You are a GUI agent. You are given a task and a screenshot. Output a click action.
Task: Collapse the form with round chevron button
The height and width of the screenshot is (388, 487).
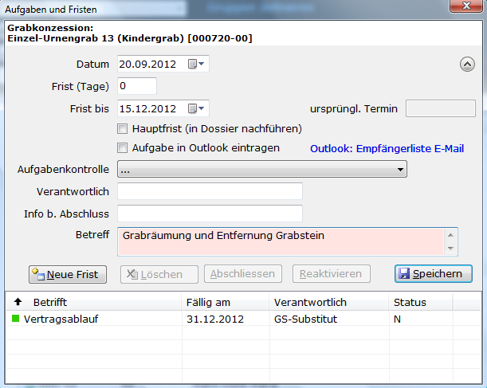tap(467, 65)
